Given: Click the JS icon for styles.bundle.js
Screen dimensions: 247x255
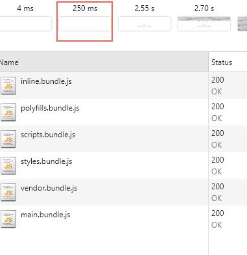Looking at the screenshot, I should (8, 166).
